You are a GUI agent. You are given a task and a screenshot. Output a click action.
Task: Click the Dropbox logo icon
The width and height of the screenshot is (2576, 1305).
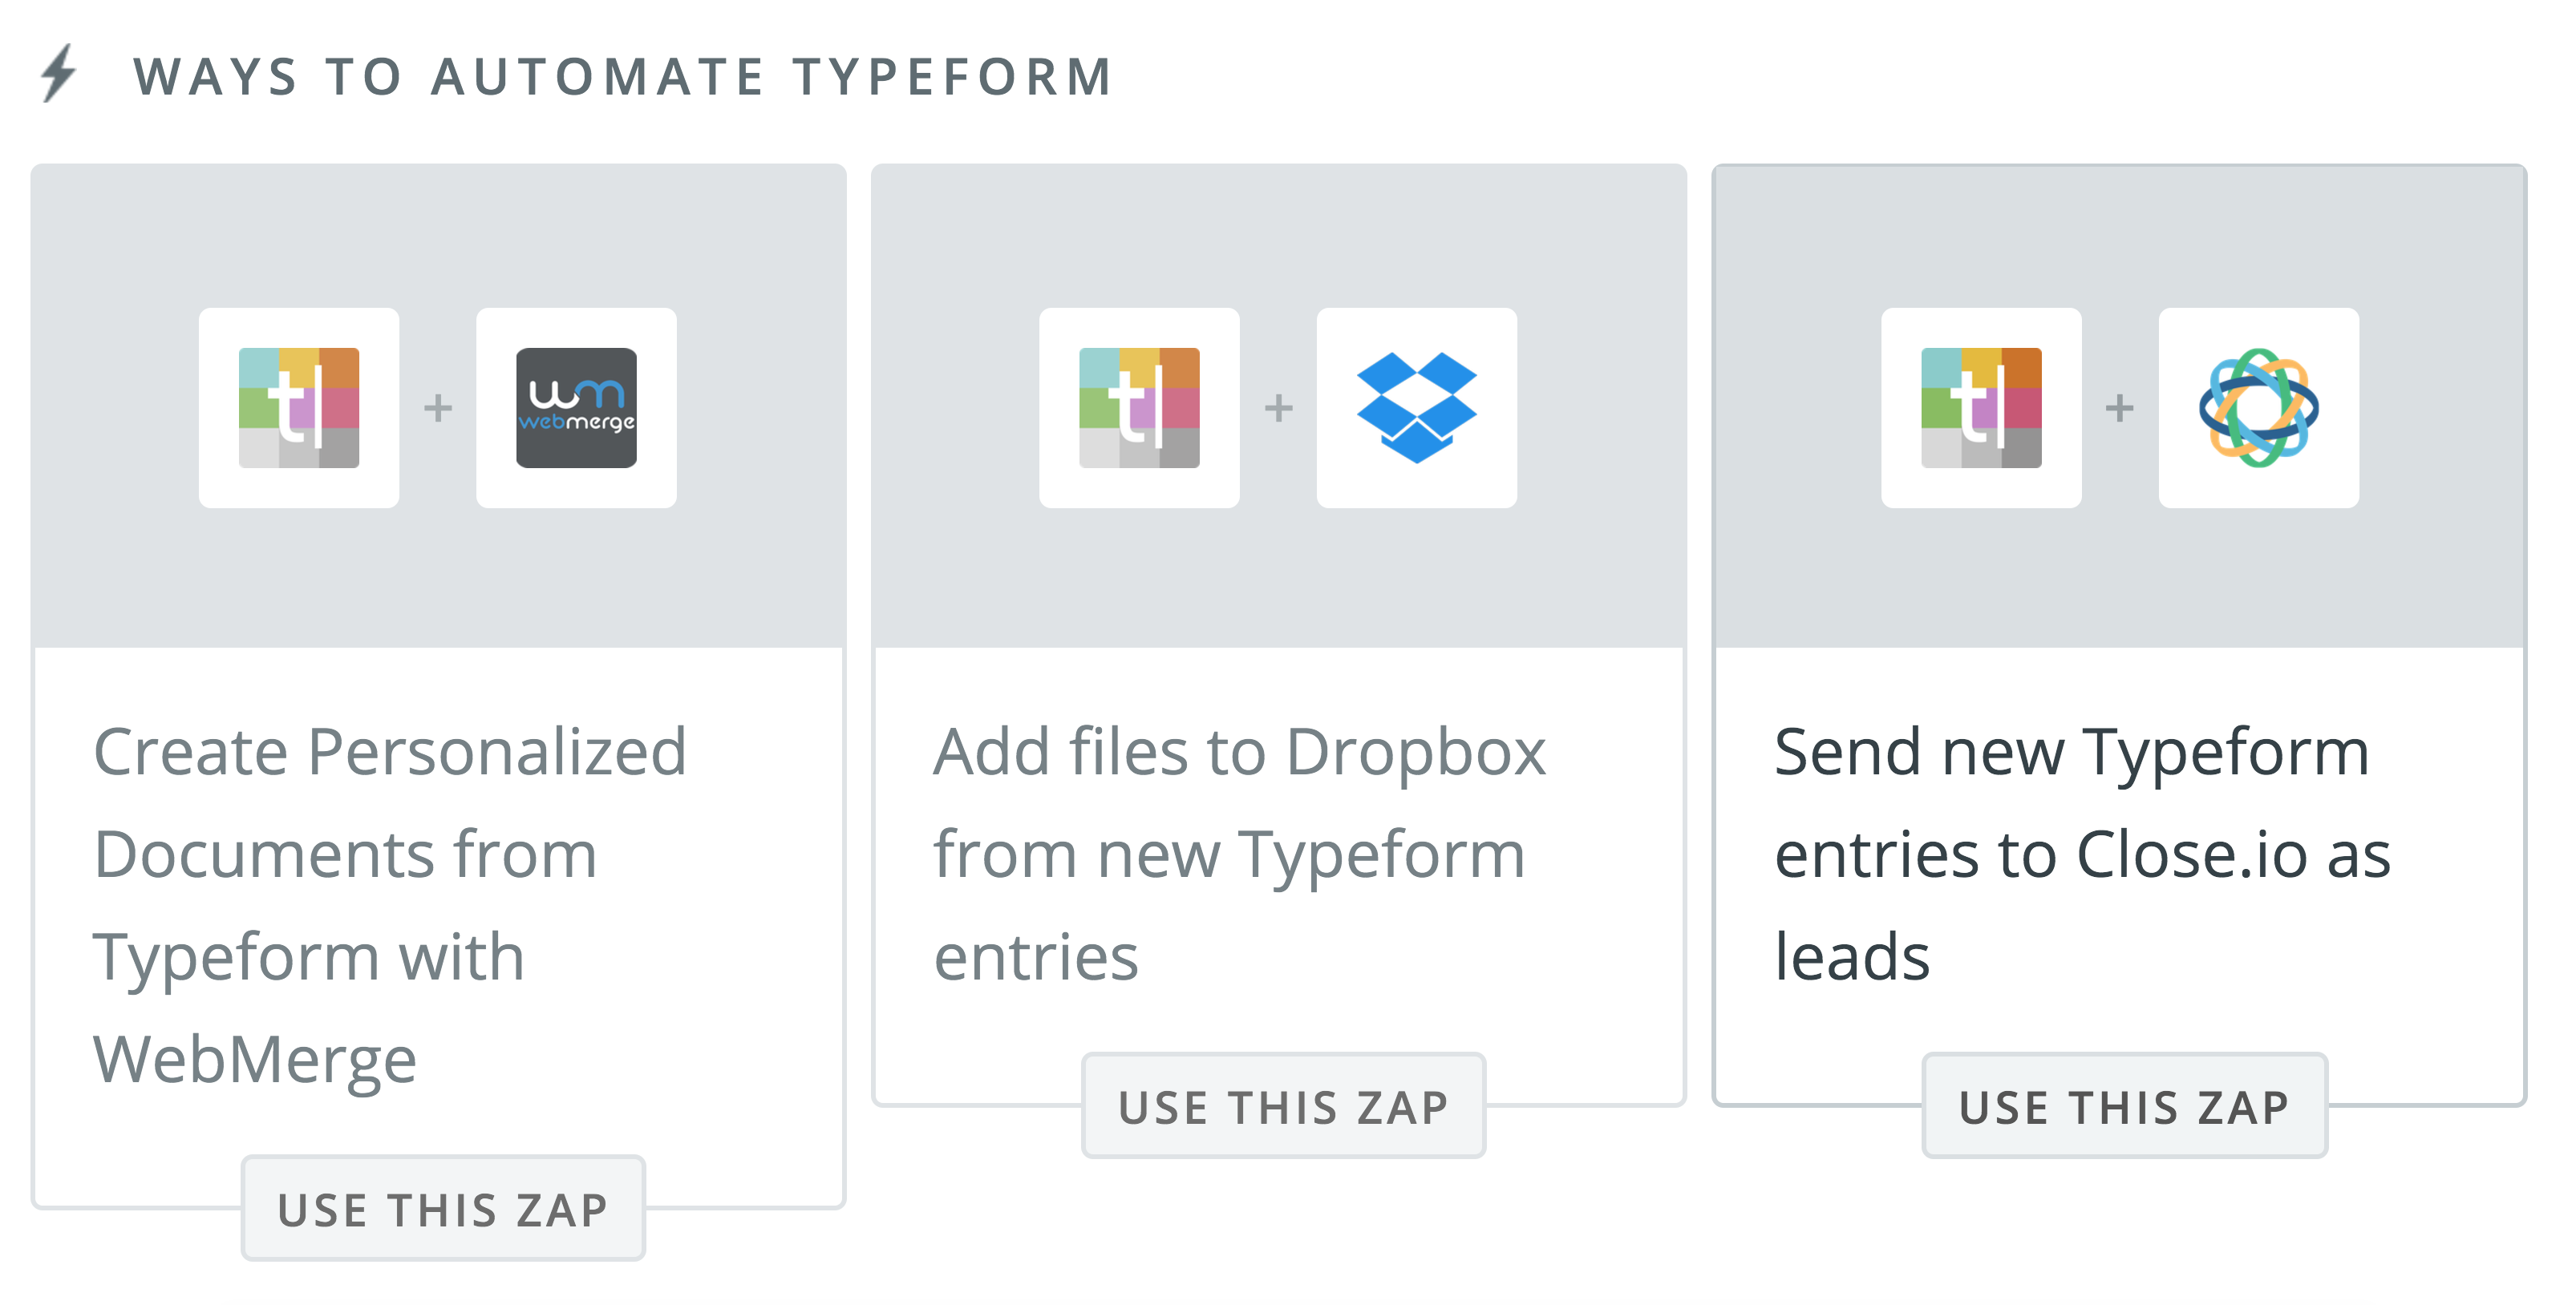tap(1416, 408)
